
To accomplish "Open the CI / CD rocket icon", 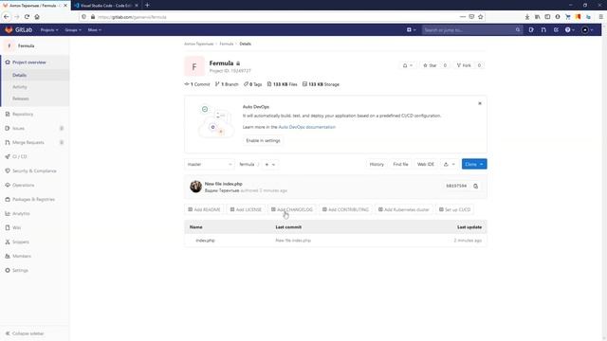I will click(x=8, y=156).
